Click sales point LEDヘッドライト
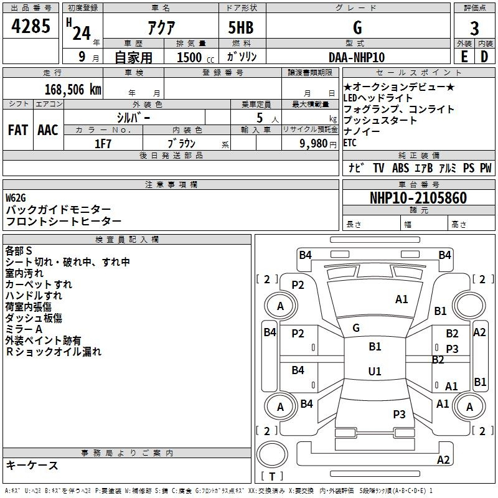The width and height of the screenshot is (498, 498). pos(378,98)
